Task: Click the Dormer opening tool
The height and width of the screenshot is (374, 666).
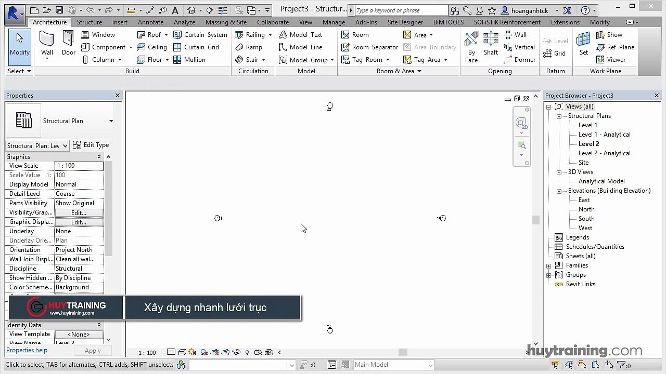Action: coord(519,60)
